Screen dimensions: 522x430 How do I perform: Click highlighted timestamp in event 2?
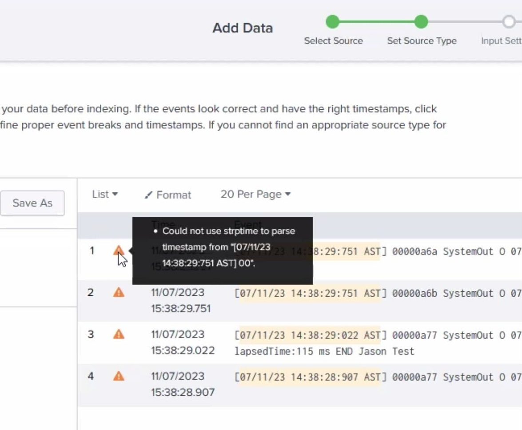(x=310, y=293)
